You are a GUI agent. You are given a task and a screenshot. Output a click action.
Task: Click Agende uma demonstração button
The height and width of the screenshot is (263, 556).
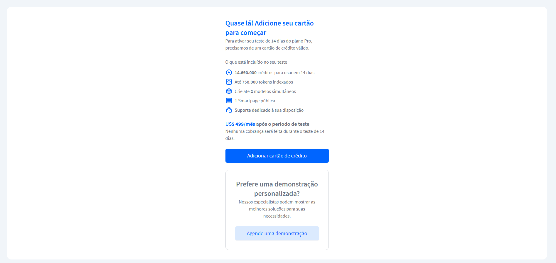277,233
